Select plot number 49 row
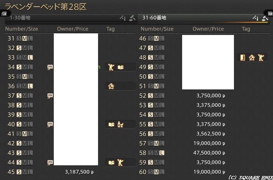The height and width of the screenshot is (180, 273). [204, 67]
